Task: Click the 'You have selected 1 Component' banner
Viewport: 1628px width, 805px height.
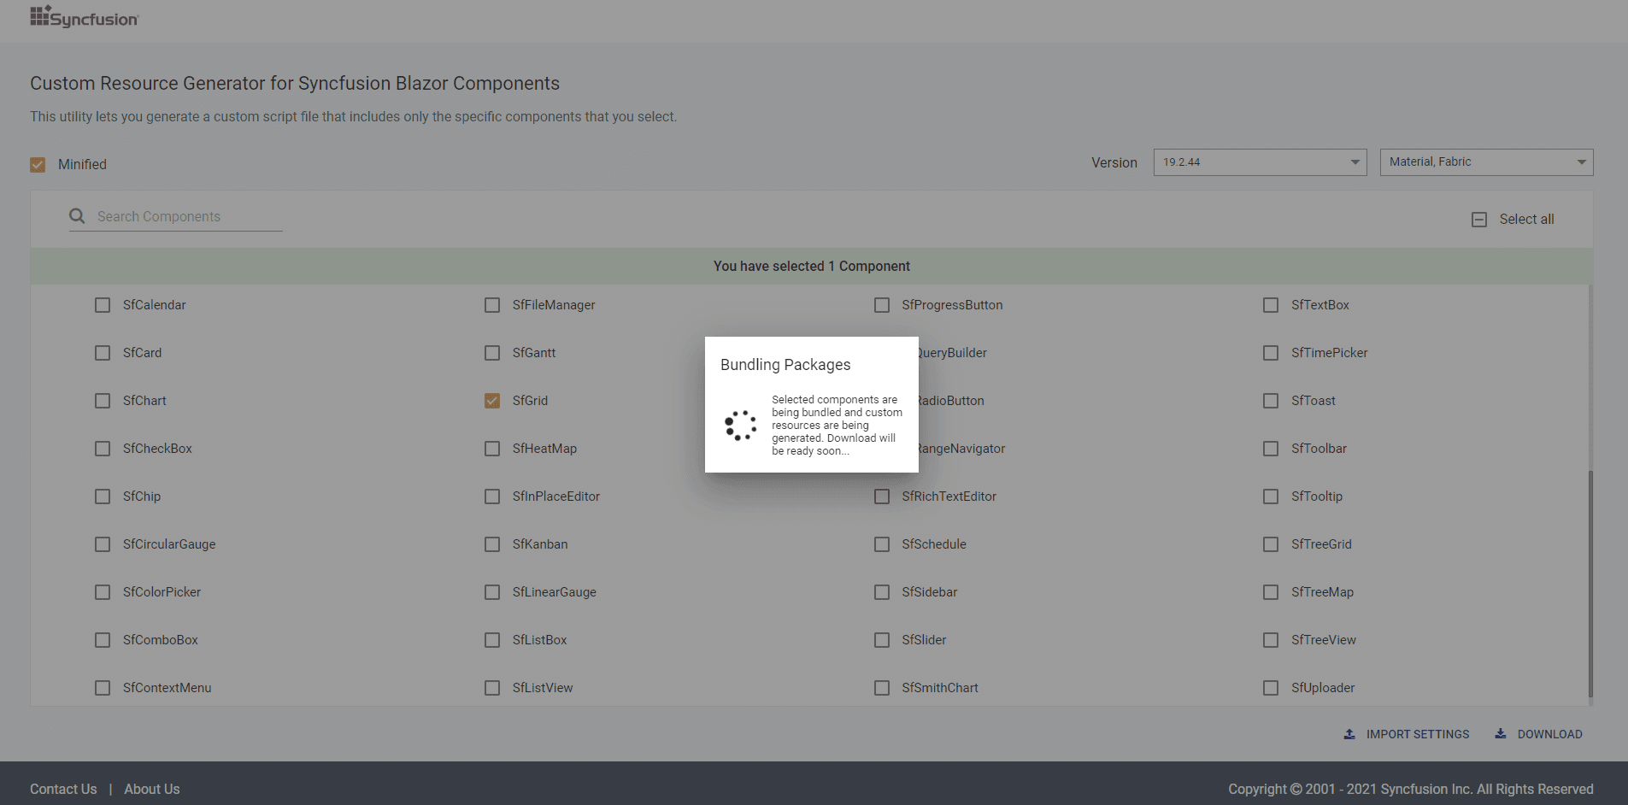Action: (x=812, y=267)
